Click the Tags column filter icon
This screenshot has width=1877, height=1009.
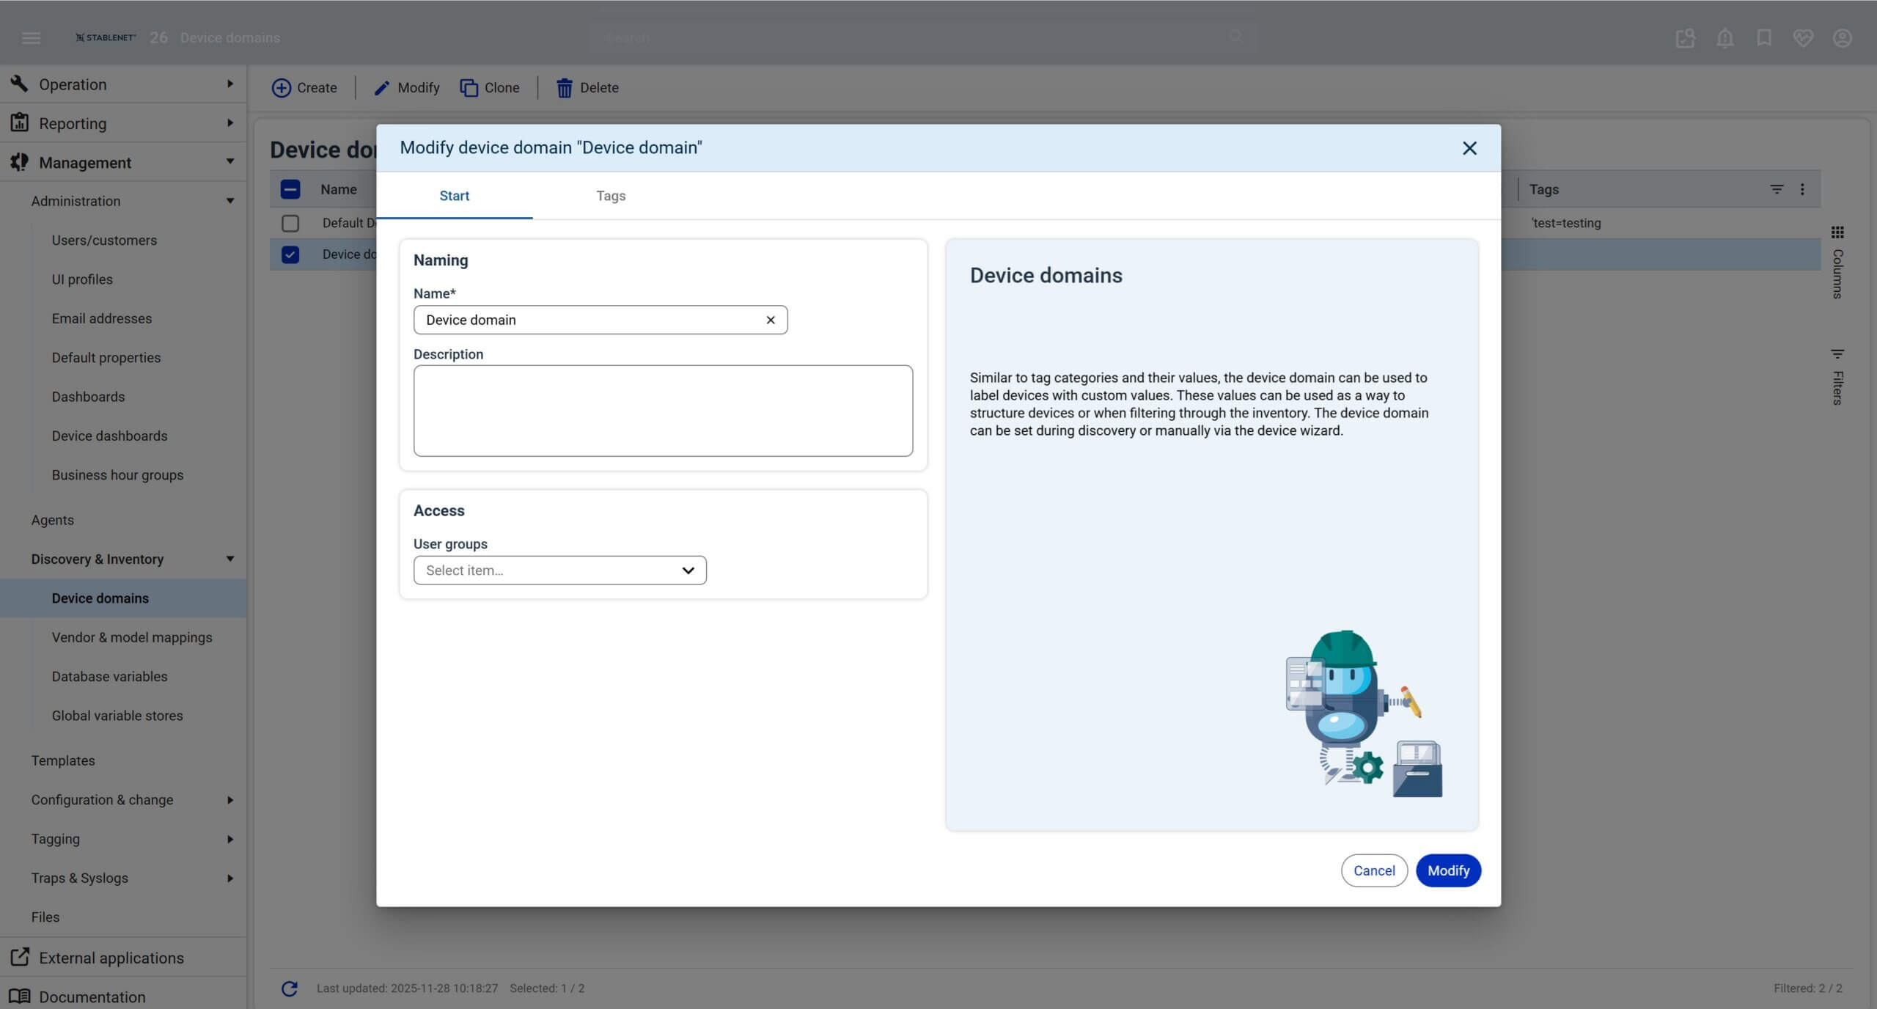pos(1777,189)
